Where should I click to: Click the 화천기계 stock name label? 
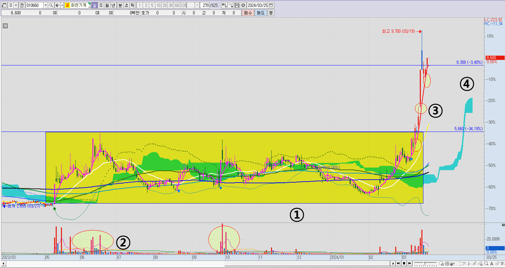(x=79, y=5)
